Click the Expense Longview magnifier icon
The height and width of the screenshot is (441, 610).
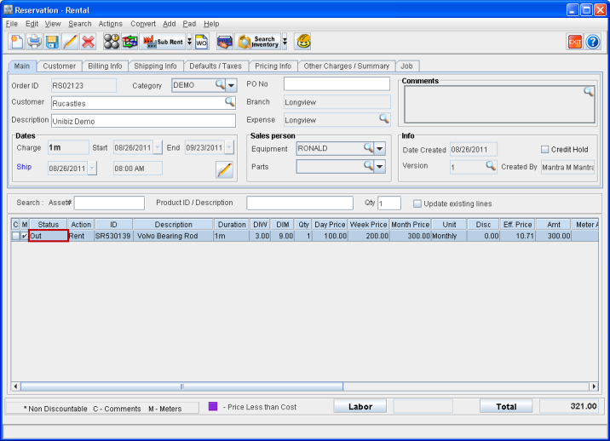[x=384, y=118]
